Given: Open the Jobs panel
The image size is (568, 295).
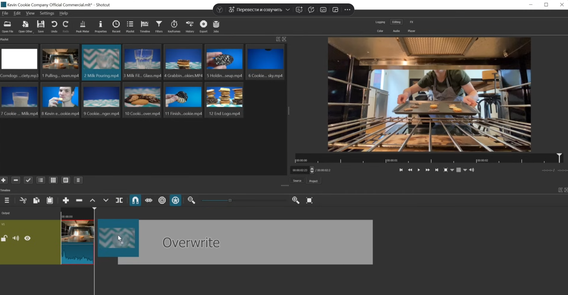Looking at the screenshot, I should coord(216,26).
